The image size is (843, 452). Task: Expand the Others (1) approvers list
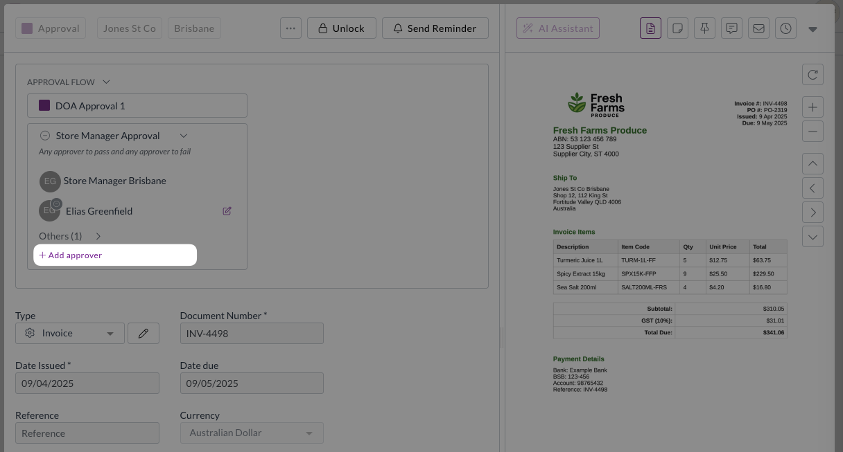click(x=98, y=236)
